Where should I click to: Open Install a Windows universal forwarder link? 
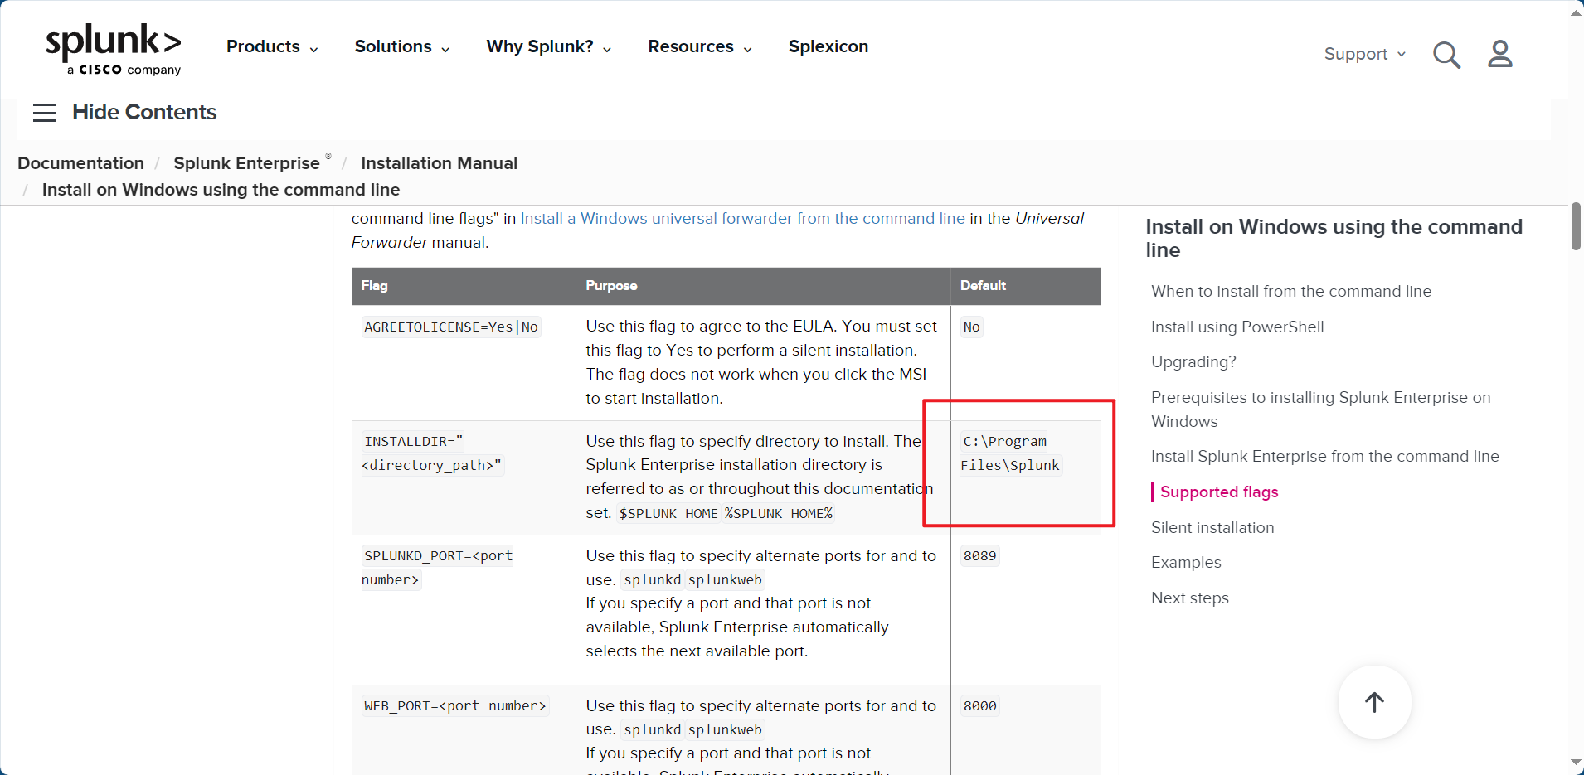(x=742, y=218)
